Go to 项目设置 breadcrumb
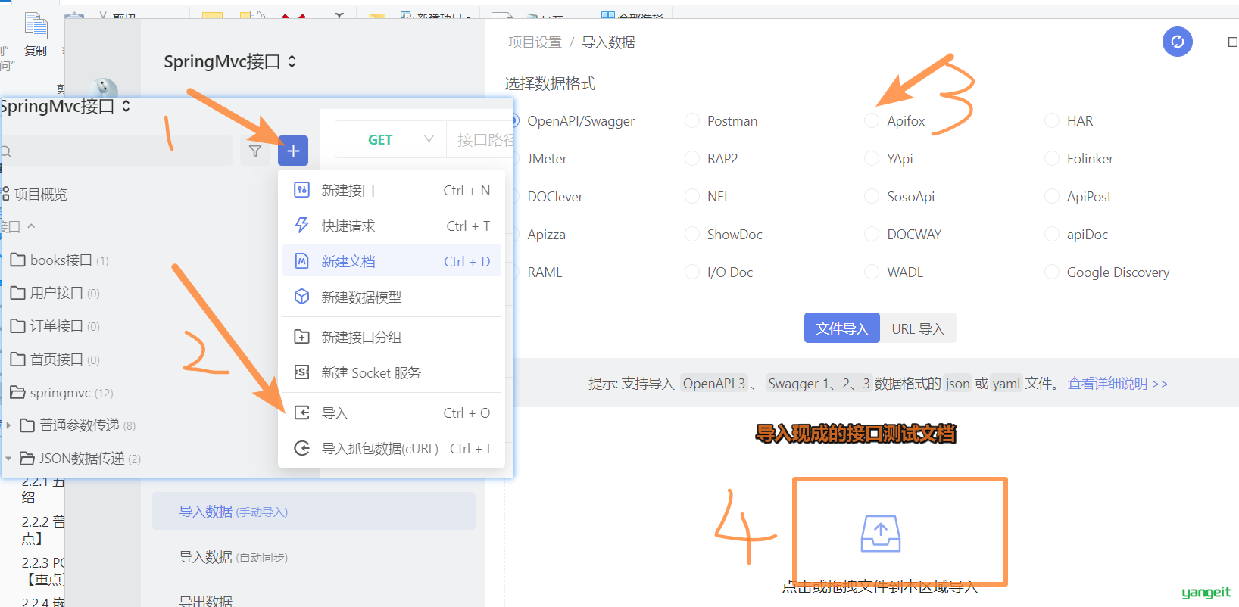The image size is (1239, 607). (x=535, y=42)
